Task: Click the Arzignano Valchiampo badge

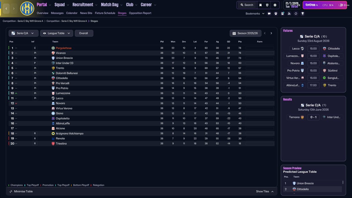Action: point(53,133)
